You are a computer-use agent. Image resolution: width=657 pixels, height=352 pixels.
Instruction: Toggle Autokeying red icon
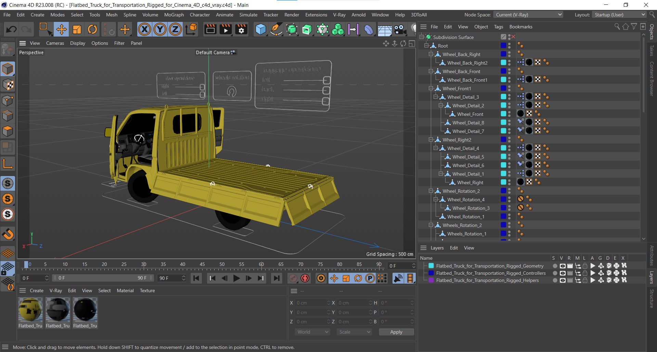305,278
